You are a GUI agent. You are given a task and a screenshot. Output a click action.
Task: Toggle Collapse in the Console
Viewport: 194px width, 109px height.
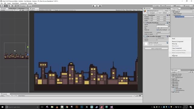(x=8, y=96)
